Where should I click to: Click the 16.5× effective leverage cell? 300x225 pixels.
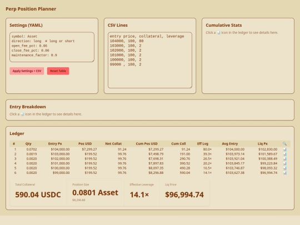207,168
